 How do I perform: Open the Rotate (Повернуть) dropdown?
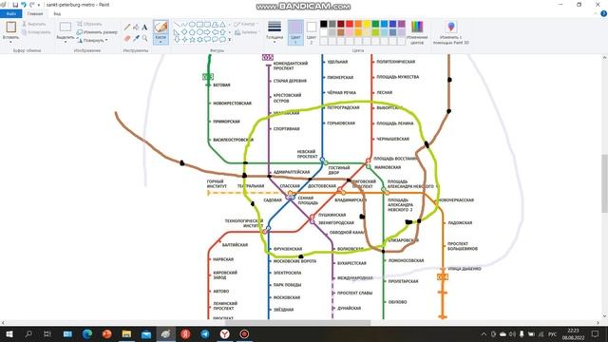93,40
